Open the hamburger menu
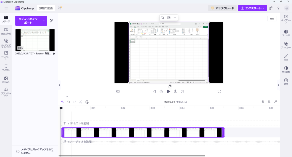Screen dimensions: 292x157 [x=6, y=8]
